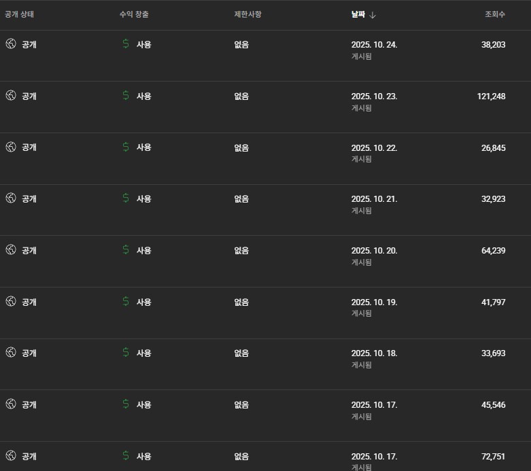The height and width of the screenshot is (471, 531).
Task: Click 없음 restrictions text in the 41,797 views row
Action: point(241,302)
